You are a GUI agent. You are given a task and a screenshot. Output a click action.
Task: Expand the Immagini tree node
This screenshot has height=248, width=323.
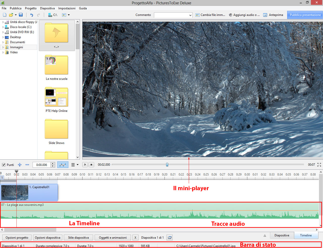(3, 47)
